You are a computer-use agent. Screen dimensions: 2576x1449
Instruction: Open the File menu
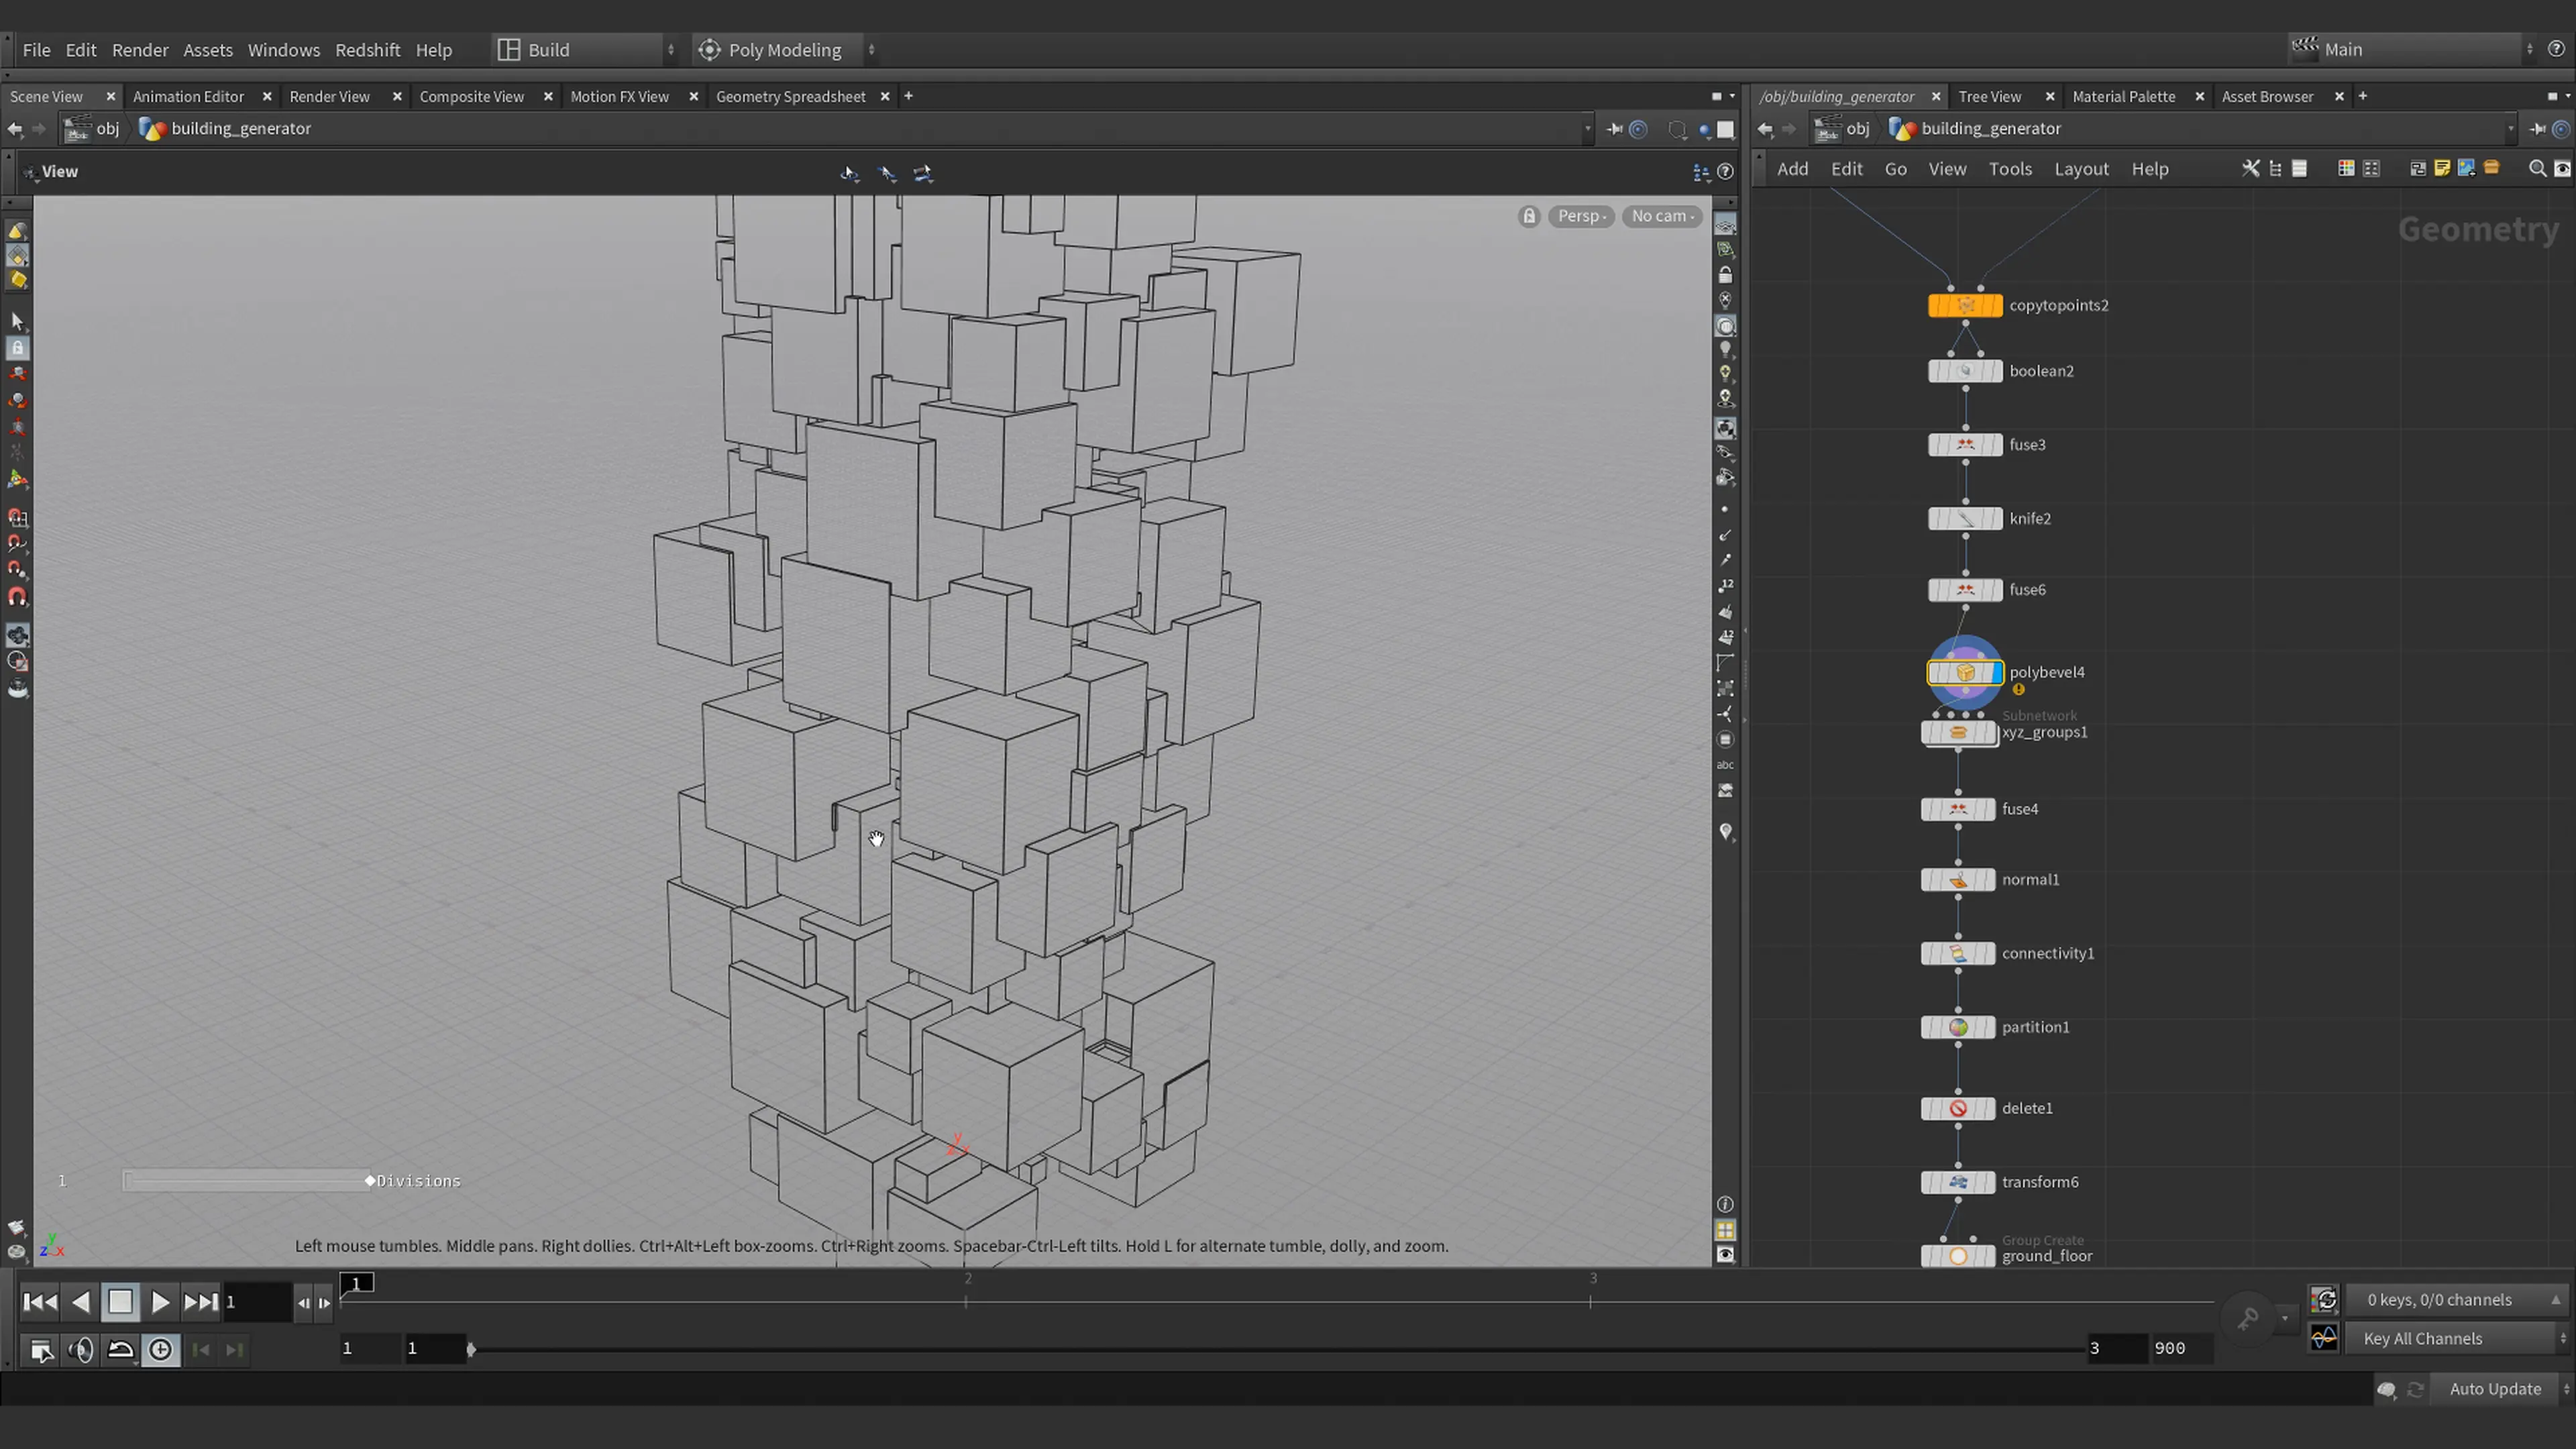tap(37, 50)
